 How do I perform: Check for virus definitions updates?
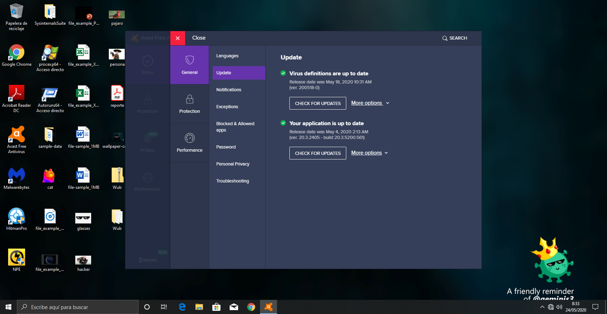[x=318, y=103]
